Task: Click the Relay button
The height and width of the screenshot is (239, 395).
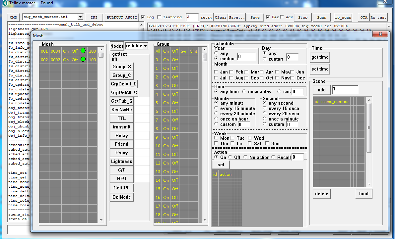Action: 122,136
